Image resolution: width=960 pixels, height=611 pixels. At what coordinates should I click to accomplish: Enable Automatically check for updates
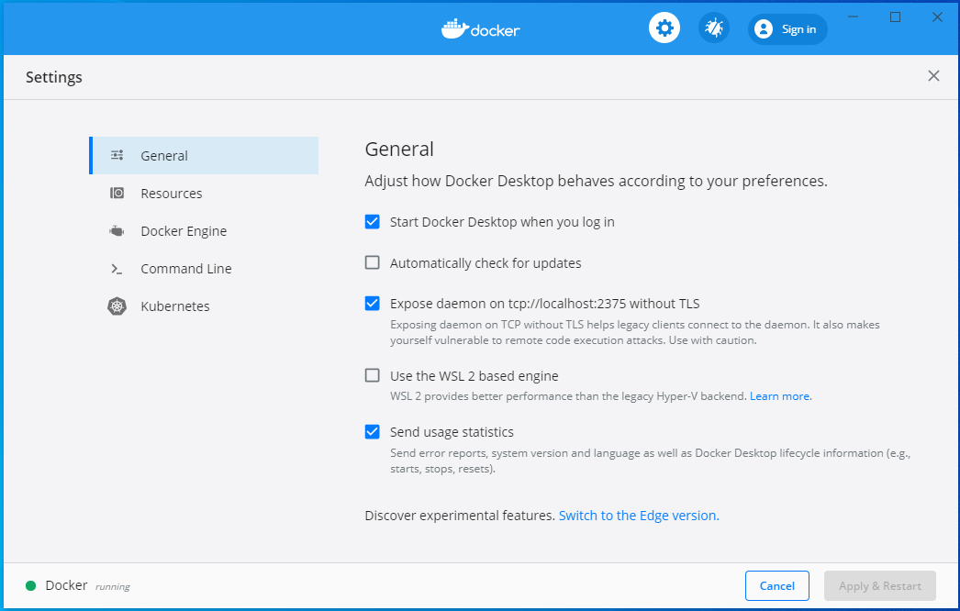point(372,262)
